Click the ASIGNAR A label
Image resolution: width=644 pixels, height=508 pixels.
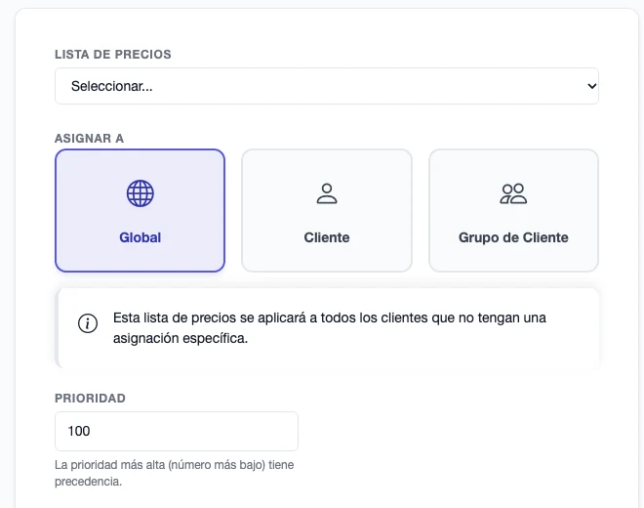[89, 138]
